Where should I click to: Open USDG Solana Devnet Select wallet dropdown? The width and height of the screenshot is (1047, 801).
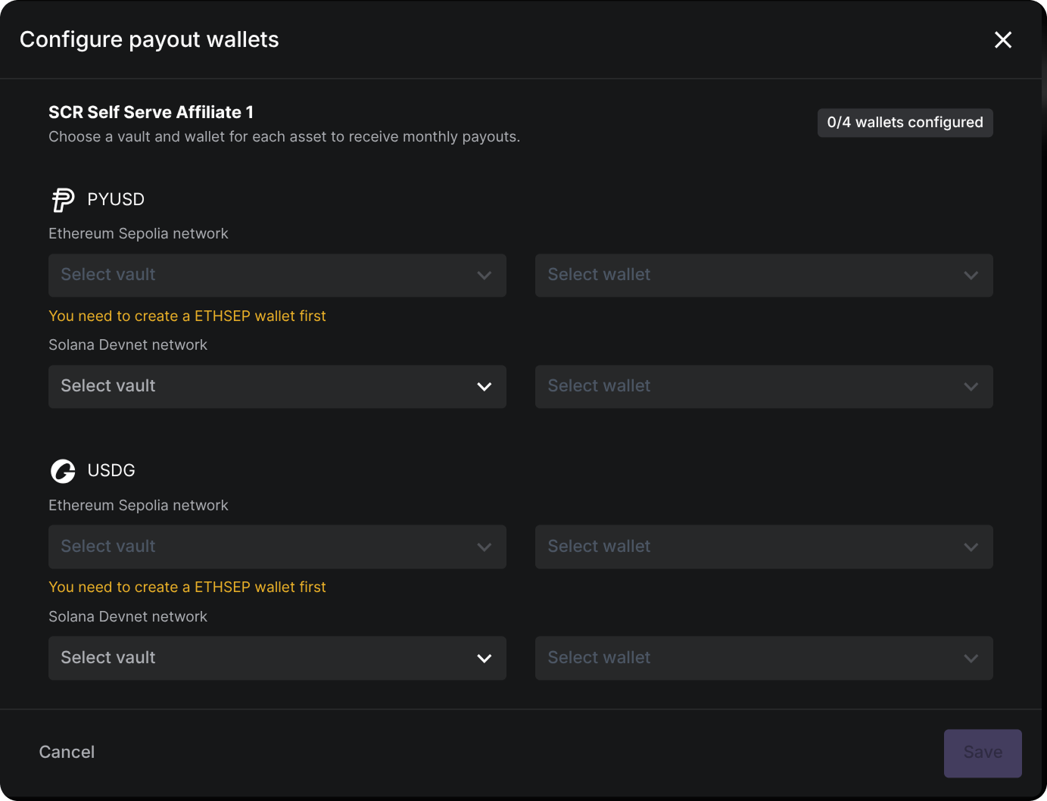[x=764, y=658]
